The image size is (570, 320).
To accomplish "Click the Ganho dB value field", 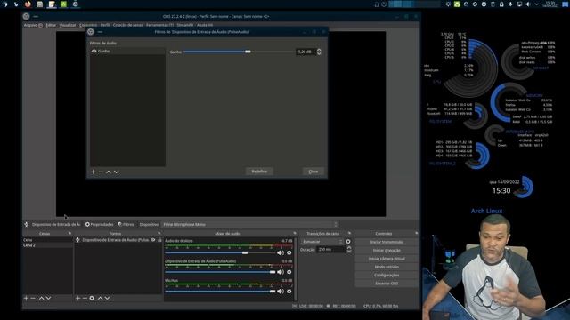I will [x=305, y=52].
